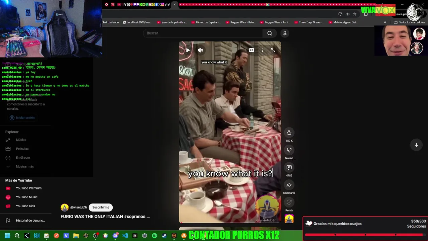Open Películas in Explorar sidebar
The width and height of the screenshot is (428, 241).
pyautogui.click(x=22, y=149)
